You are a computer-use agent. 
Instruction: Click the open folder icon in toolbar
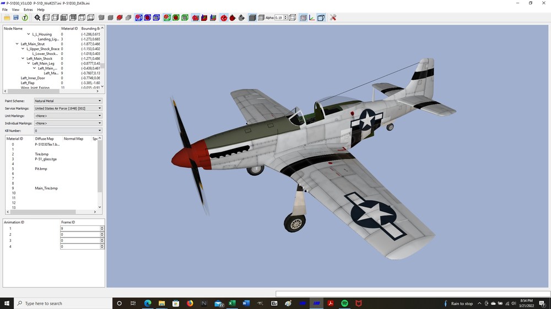pyautogui.click(x=7, y=18)
